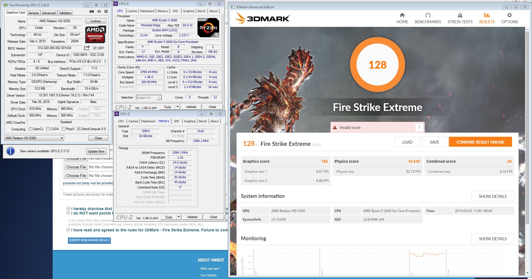Click the bus interface question mark
Screen dimensions: 532x279
(105, 61)
